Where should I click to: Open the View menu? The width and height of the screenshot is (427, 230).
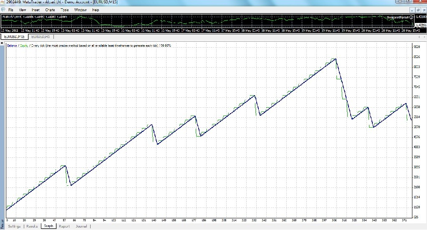(22, 10)
